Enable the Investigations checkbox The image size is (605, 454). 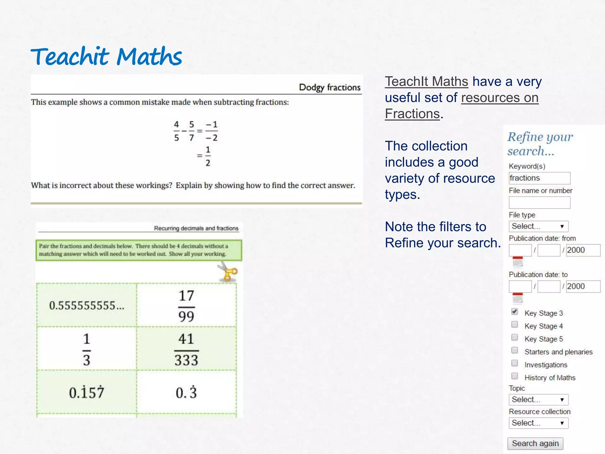[515, 363]
